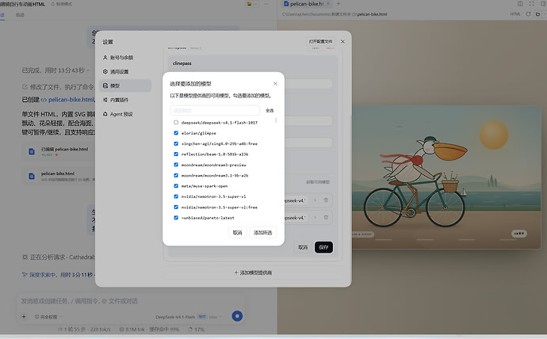Click the 账号与余额 person icon
This screenshot has height=339, width=547.
click(105, 58)
